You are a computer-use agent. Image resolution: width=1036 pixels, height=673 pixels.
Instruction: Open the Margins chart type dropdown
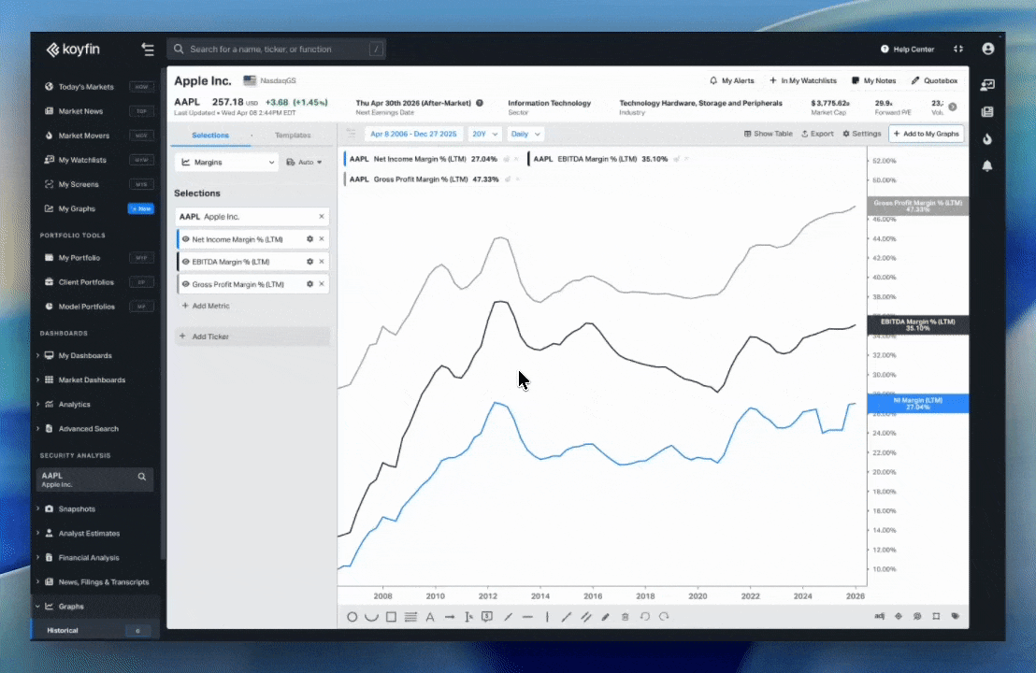tap(228, 163)
